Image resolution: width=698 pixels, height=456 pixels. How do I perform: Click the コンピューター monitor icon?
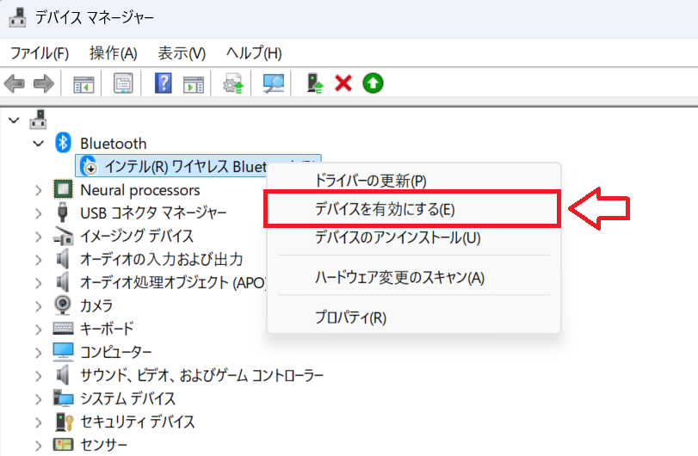point(63,351)
